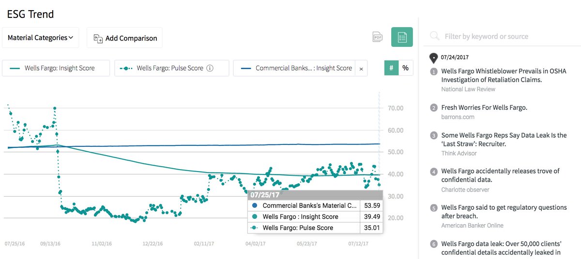The image size is (581, 259).
Task: Click the American Banker Online source label
Action: coord(472,225)
